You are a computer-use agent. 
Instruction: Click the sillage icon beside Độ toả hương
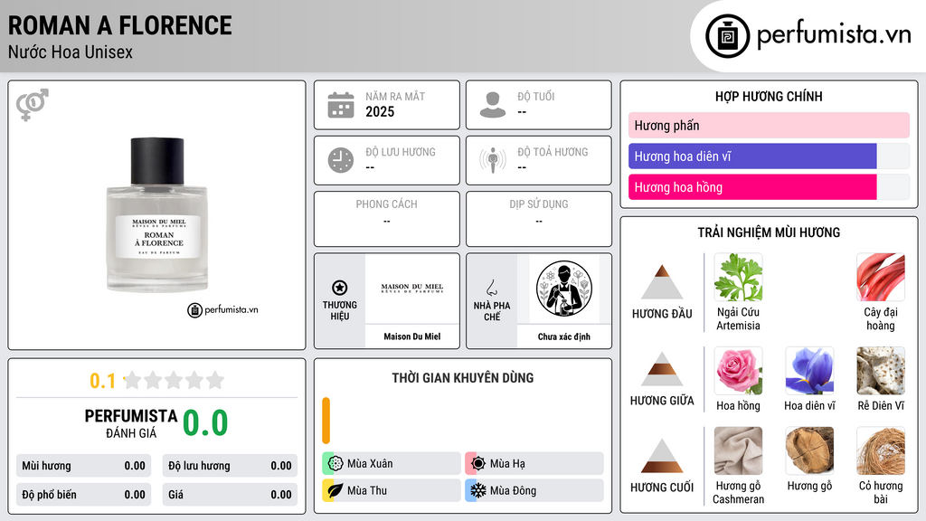[x=493, y=160]
